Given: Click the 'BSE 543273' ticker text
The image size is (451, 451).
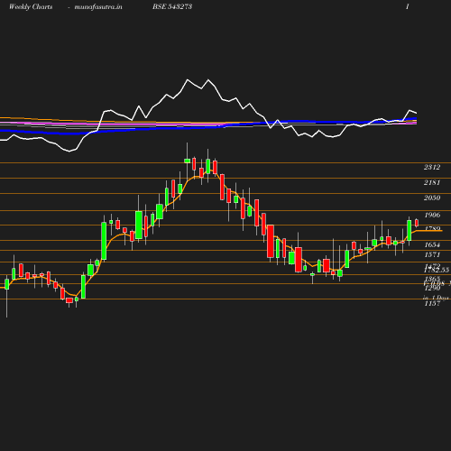Looking at the screenshot, I should pos(172,6).
